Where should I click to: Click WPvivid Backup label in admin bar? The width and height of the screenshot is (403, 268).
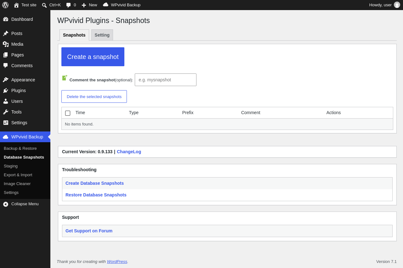[126, 5]
